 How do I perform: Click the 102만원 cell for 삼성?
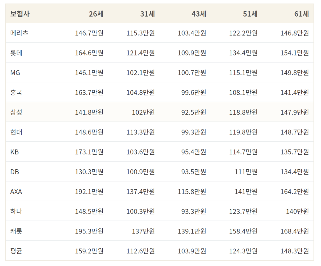[x=143, y=112]
